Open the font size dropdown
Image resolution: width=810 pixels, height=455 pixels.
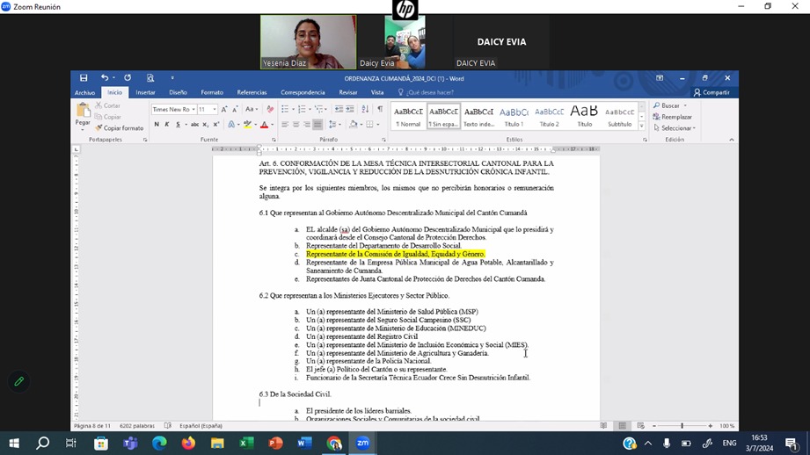pyautogui.click(x=207, y=110)
